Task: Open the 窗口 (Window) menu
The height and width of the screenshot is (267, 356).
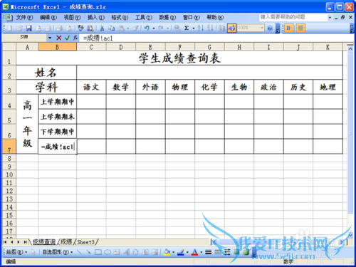Action: click(192, 18)
